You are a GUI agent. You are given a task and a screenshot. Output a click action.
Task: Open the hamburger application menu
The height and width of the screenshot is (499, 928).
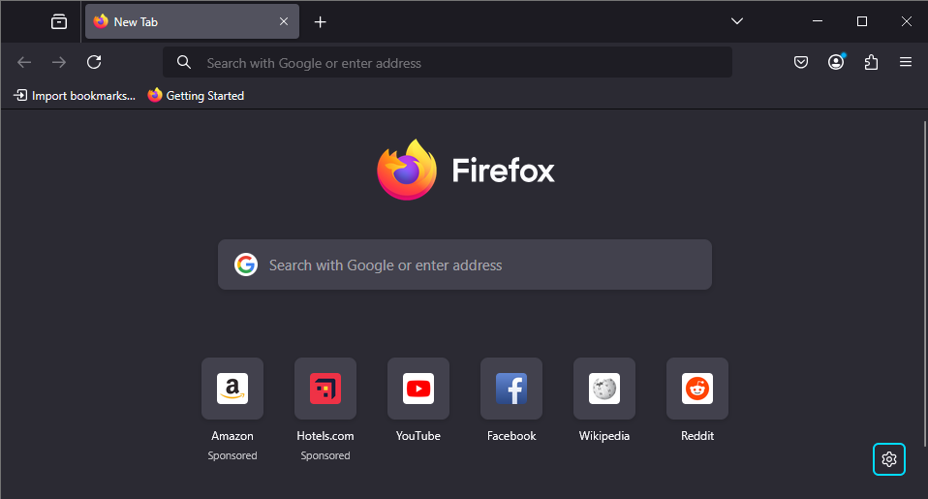(906, 62)
